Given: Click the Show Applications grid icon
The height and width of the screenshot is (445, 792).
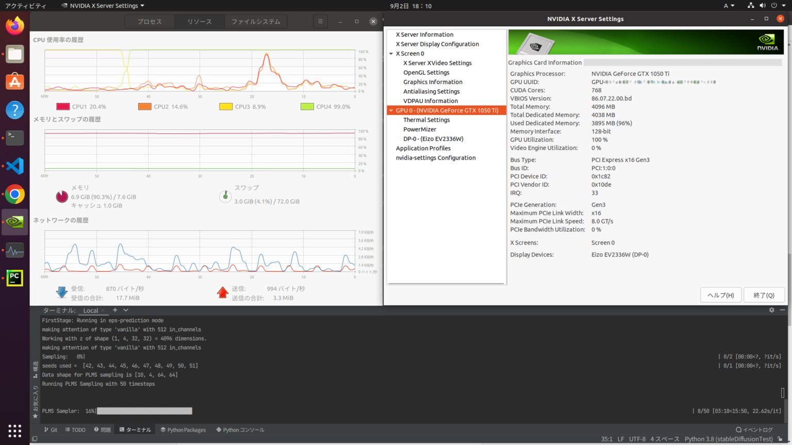Looking at the screenshot, I should click(14, 430).
